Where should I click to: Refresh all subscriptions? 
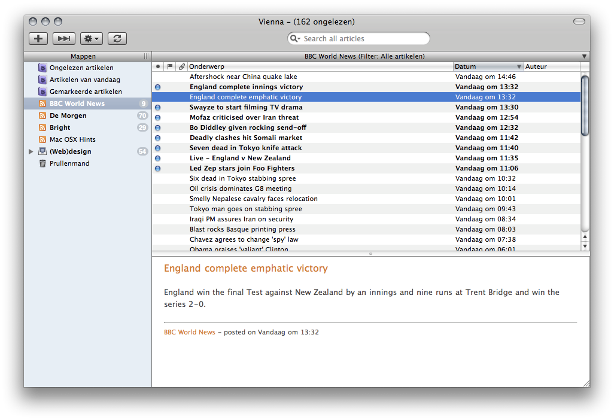117,38
